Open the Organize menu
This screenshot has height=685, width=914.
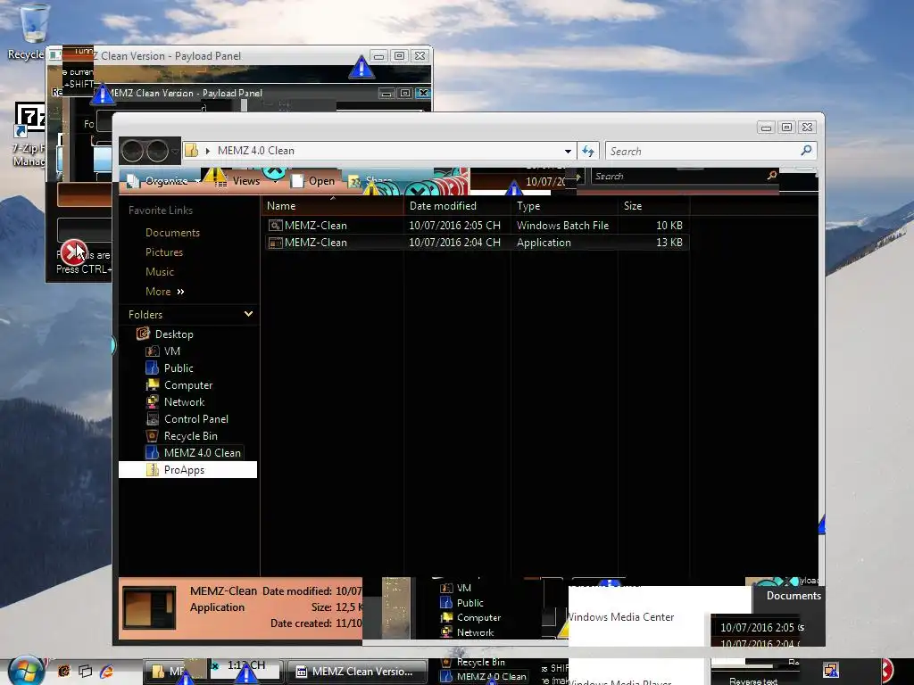164,181
